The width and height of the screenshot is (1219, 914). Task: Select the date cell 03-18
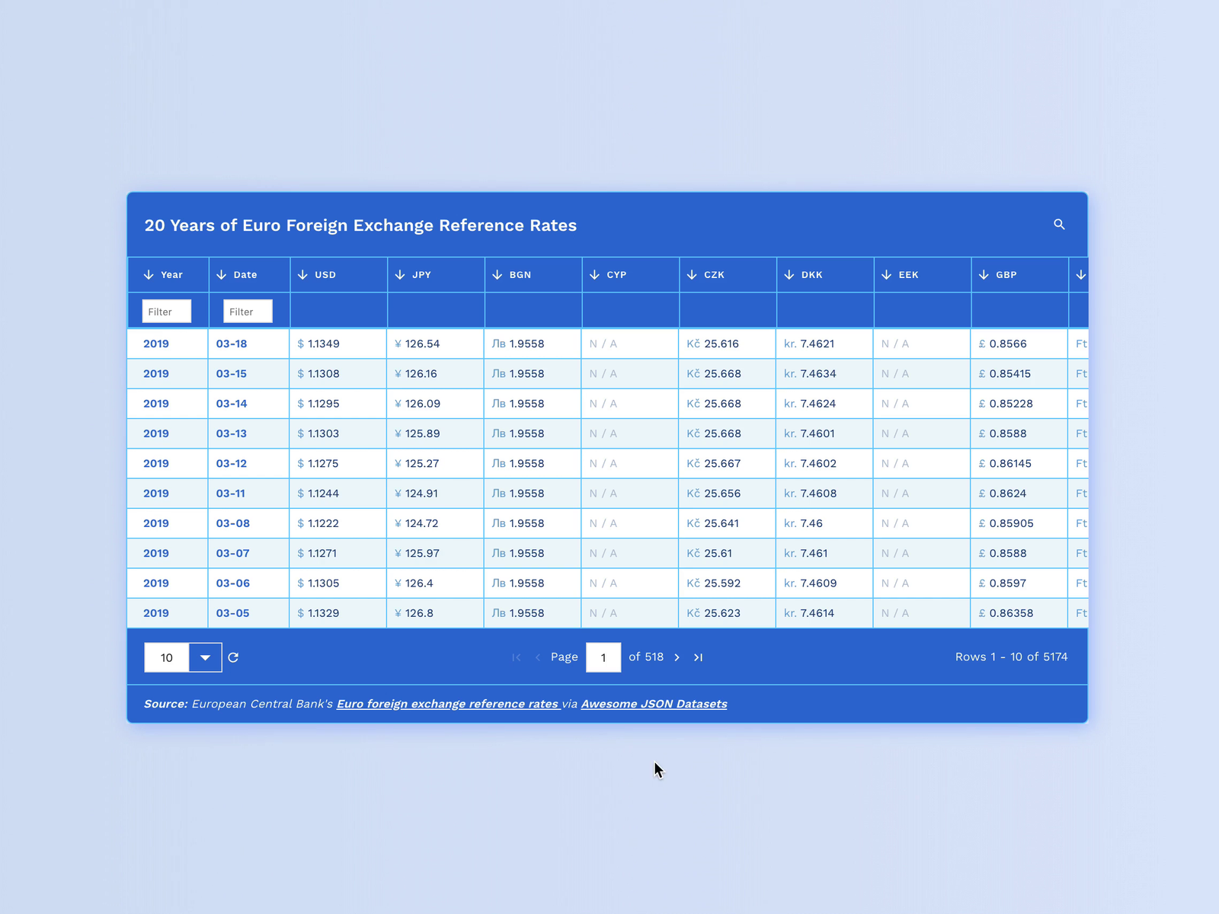232,344
